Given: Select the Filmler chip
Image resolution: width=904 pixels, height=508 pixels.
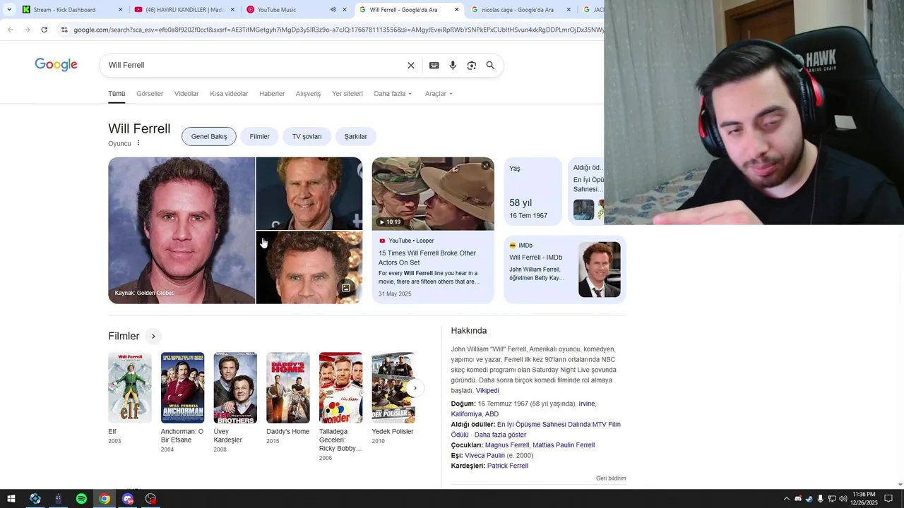Looking at the screenshot, I should pos(259,136).
